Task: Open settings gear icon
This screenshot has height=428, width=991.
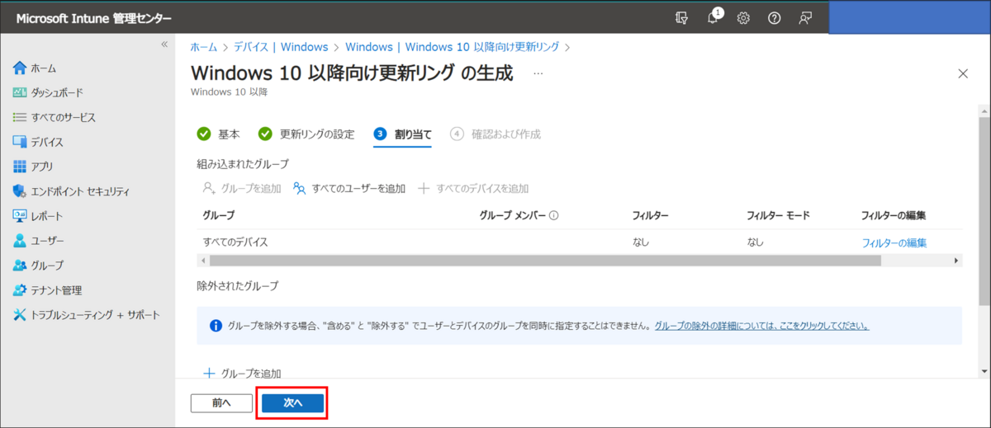Action: pos(743,18)
